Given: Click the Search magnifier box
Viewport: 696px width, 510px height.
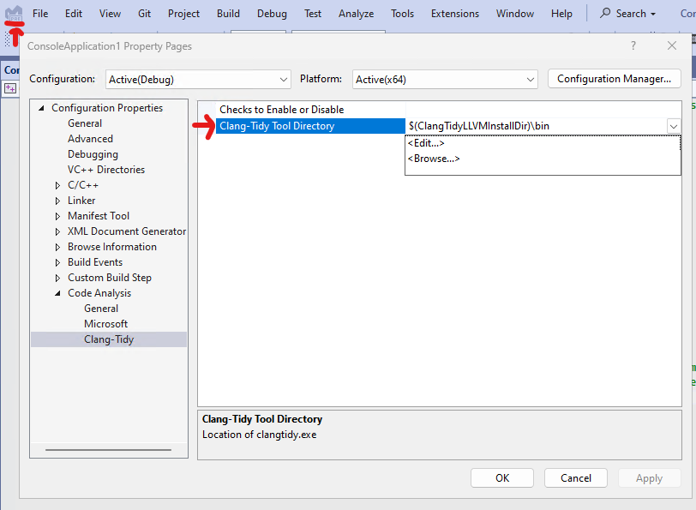Looking at the screenshot, I should (627, 14).
